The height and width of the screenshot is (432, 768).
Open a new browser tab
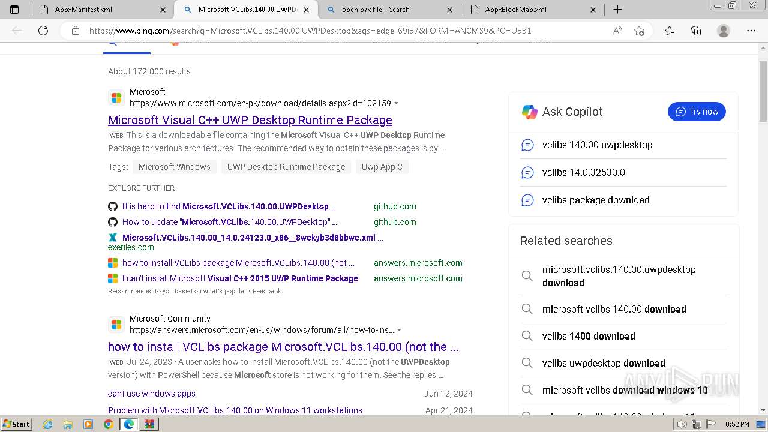(617, 10)
